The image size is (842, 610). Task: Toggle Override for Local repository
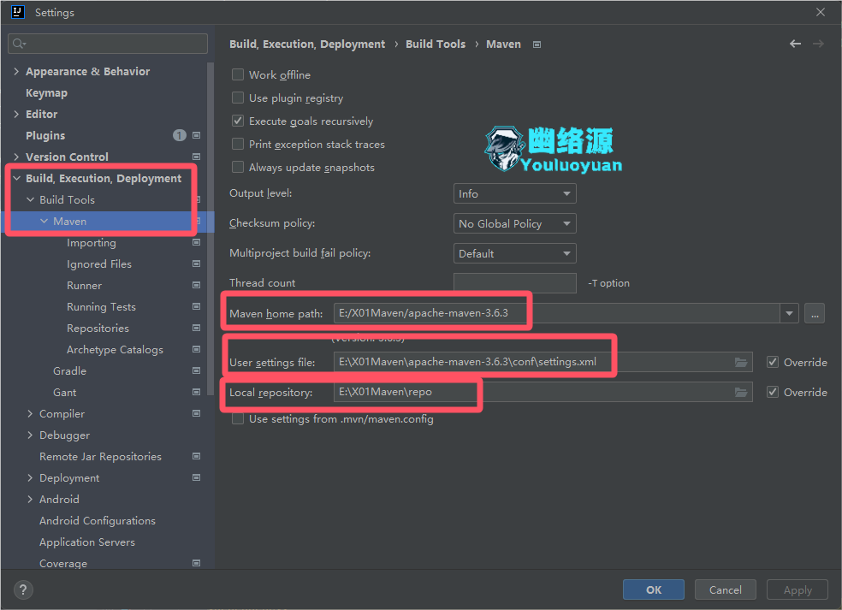coord(772,393)
